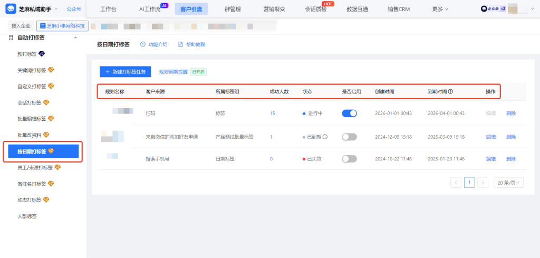The height and width of the screenshot is (258, 540).
Task: Click the diamond badge beside 预打标签
Action: point(42,54)
